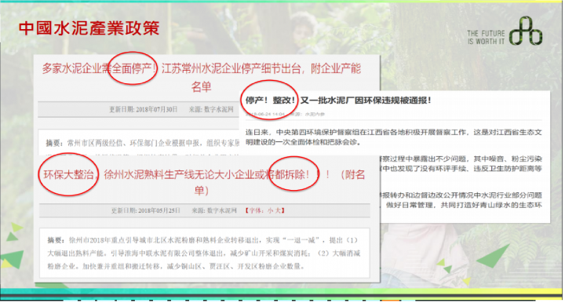Click the 来源: 数字水泥网 source under the 徐州 headline
The width and height of the screenshot is (565, 303).
(x=214, y=210)
